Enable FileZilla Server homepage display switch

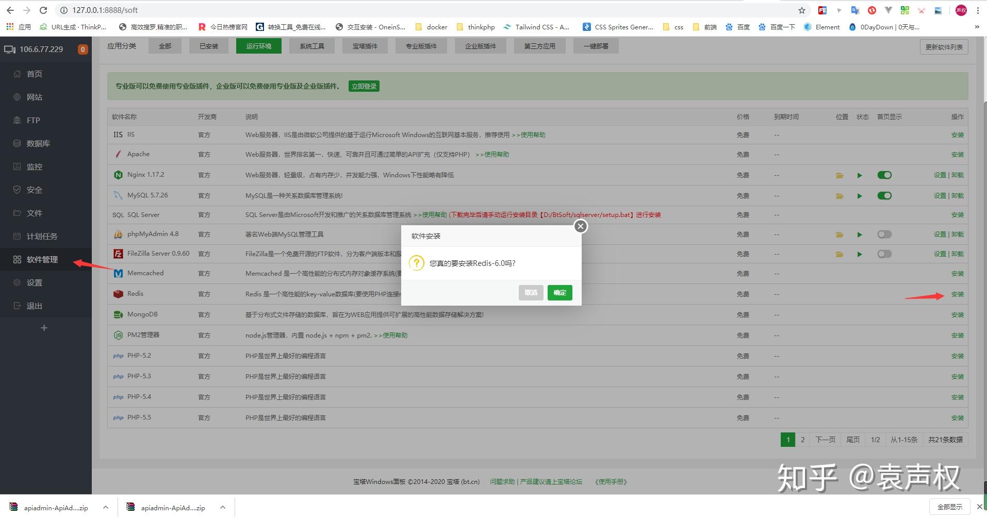click(884, 254)
